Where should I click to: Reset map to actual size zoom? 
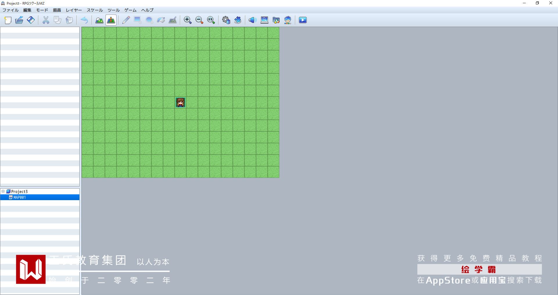pyautogui.click(x=211, y=20)
